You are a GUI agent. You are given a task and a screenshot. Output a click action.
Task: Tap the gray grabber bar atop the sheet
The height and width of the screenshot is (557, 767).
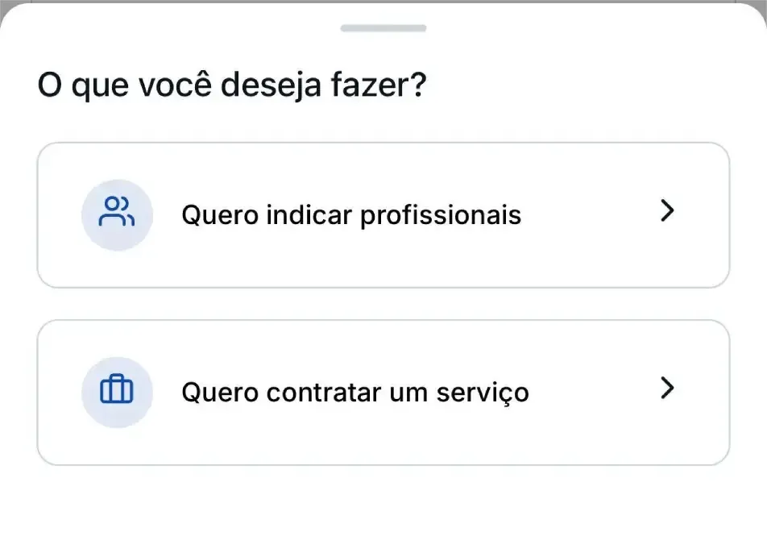[383, 28]
